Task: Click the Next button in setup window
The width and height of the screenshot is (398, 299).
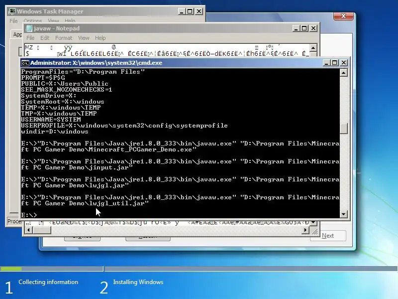Action: (x=328, y=236)
